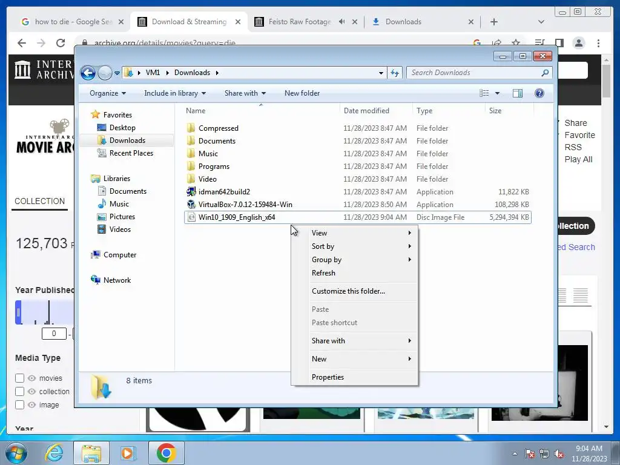The height and width of the screenshot is (465, 620).
Task: Choose Properties from the context menu
Action: [x=354, y=377]
